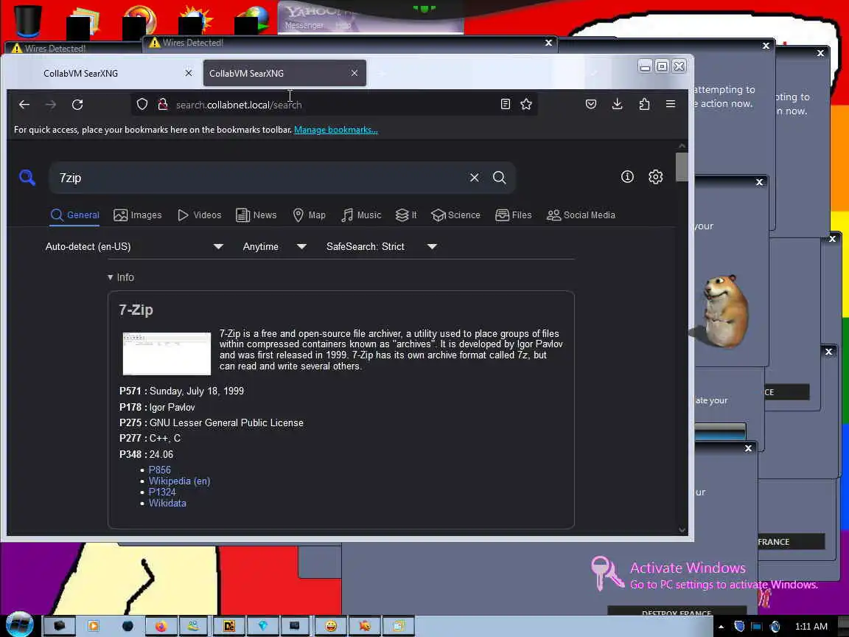849x637 pixels.
Task: Open the language Auto-detect (en-US) dropdown
Action: (x=134, y=246)
